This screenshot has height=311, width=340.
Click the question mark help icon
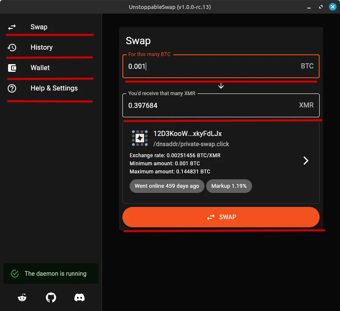coord(12,88)
